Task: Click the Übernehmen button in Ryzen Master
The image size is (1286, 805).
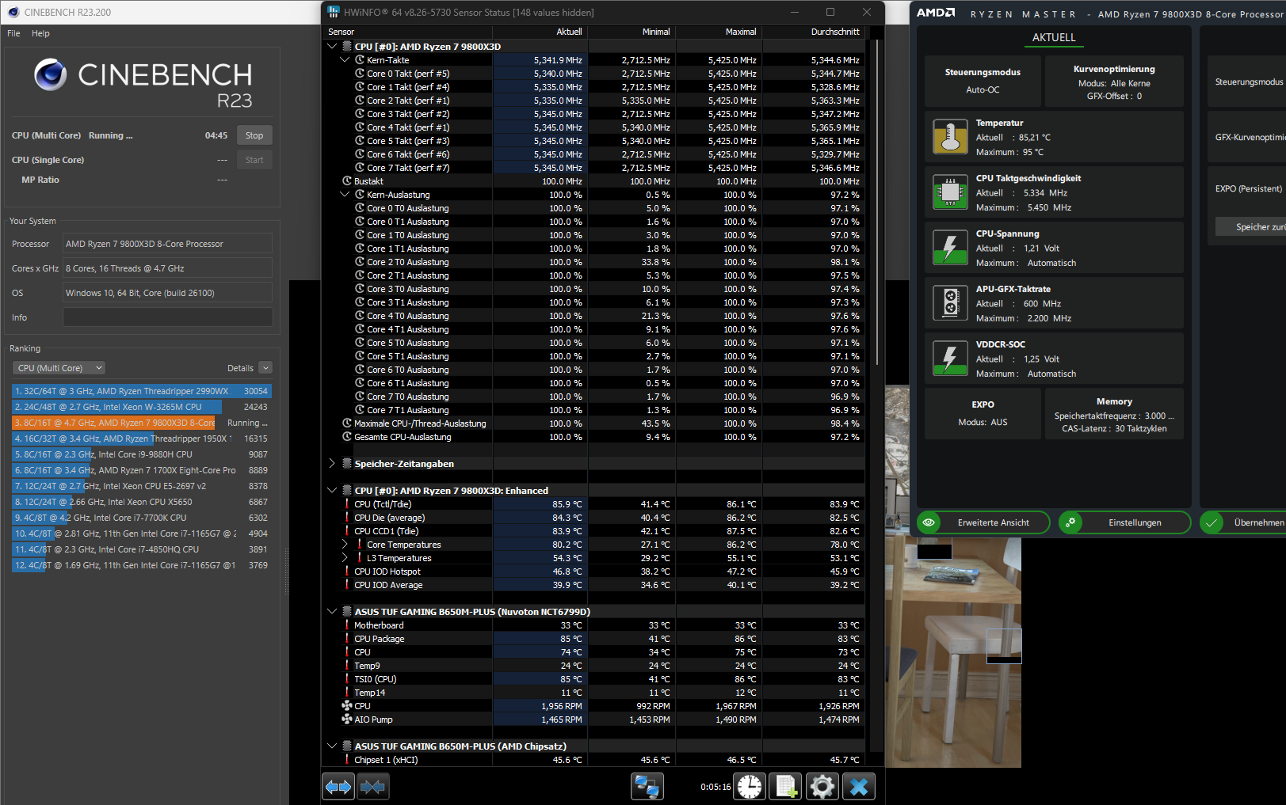Action: click(1243, 522)
